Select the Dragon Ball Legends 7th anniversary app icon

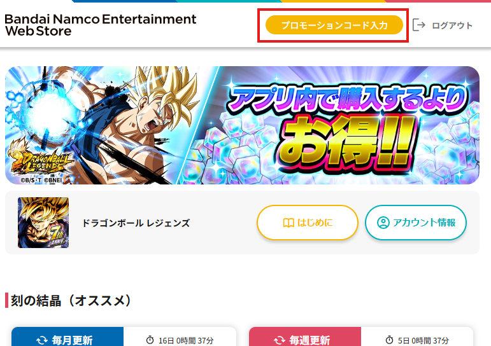tap(43, 223)
